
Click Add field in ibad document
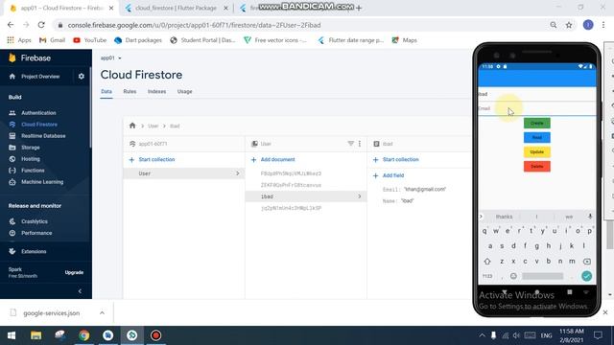tap(389, 175)
